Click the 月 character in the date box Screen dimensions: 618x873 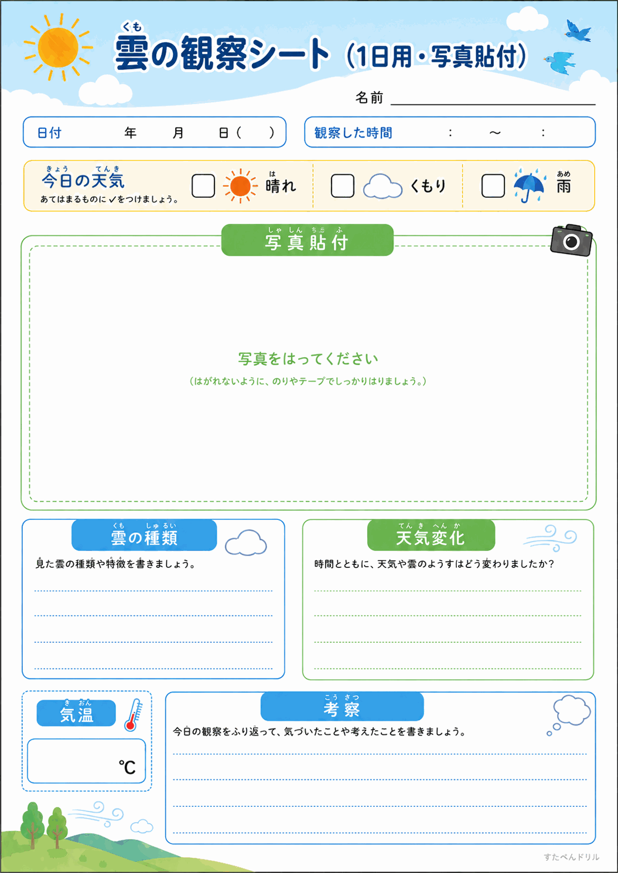[x=178, y=133]
